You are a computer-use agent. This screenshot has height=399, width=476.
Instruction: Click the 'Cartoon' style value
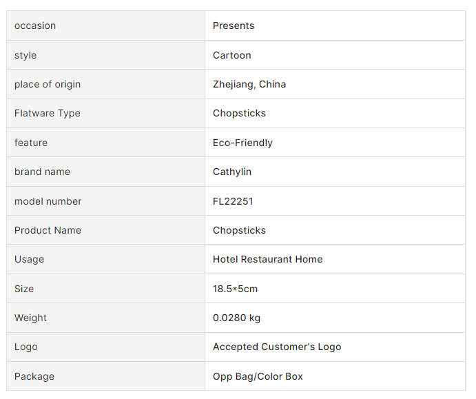click(x=232, y=55)
